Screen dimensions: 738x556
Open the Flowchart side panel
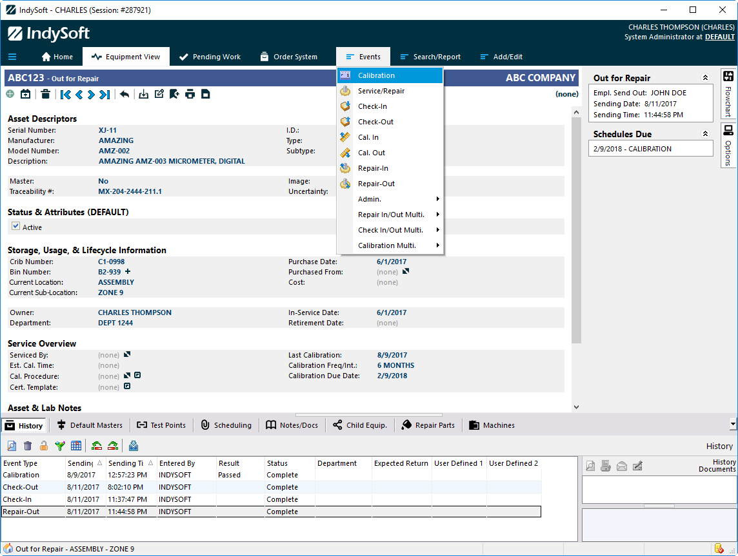tap(728, 94)
